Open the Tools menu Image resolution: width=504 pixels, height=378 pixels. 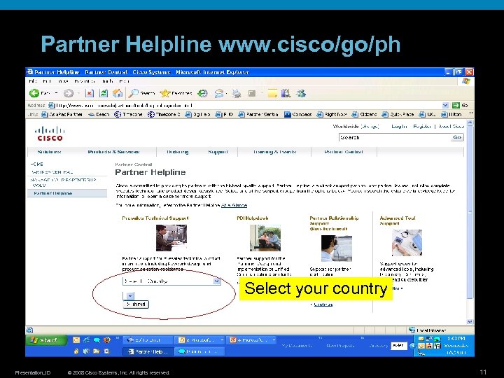[106, 81]
